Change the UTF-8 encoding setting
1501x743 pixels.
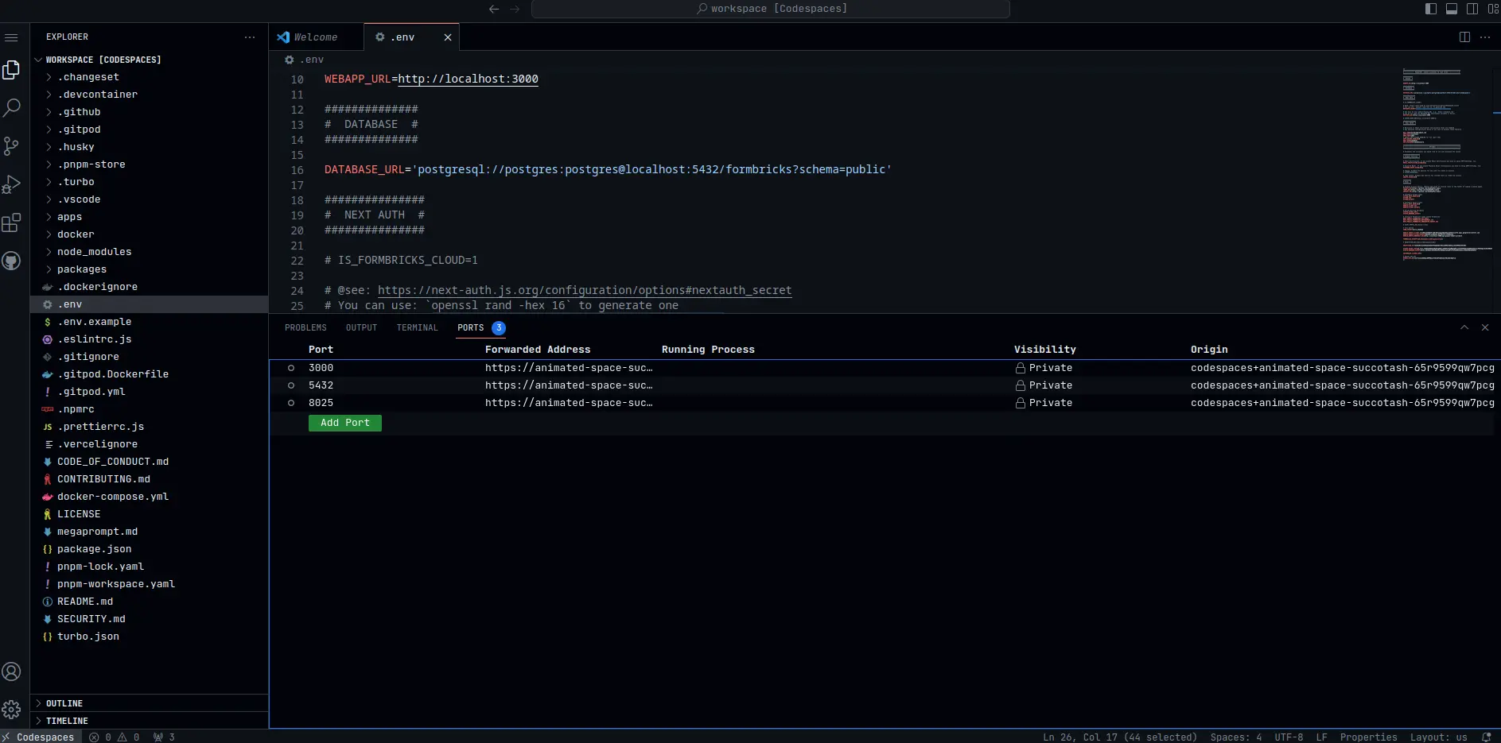[1289, 737]
